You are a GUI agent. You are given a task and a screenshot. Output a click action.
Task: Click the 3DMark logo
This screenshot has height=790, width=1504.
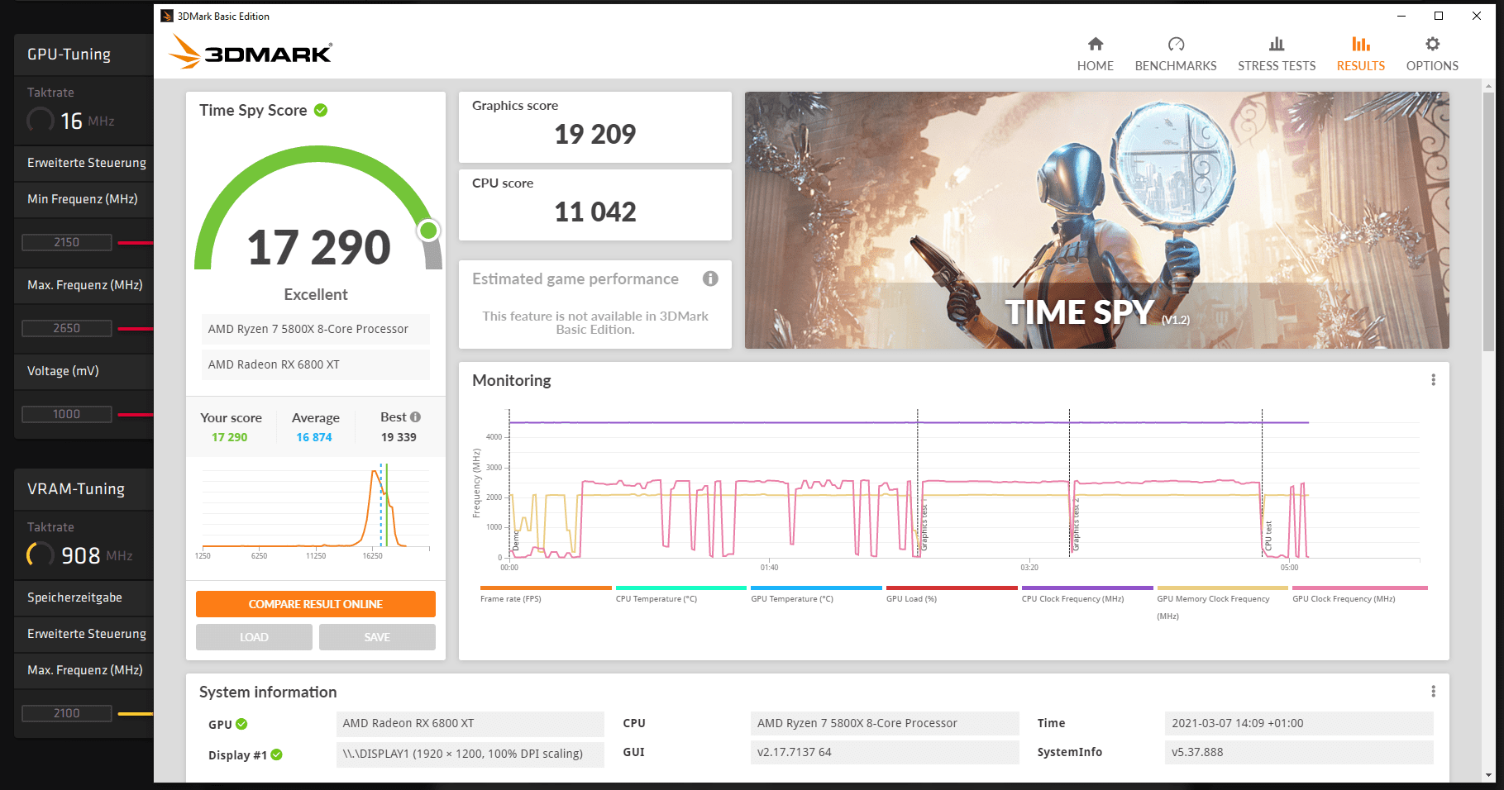point(251,51)
